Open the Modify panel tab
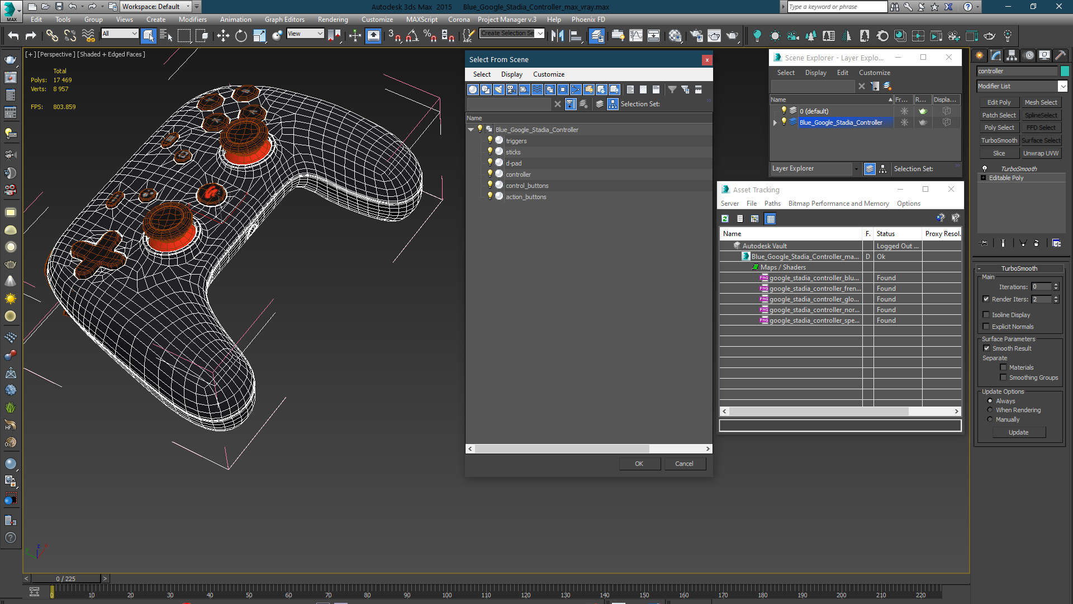Screen dimensions: 1073x604 tap(995, 55)
